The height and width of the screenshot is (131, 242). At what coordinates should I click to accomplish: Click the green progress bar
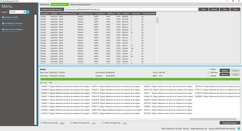click(140, 79)
